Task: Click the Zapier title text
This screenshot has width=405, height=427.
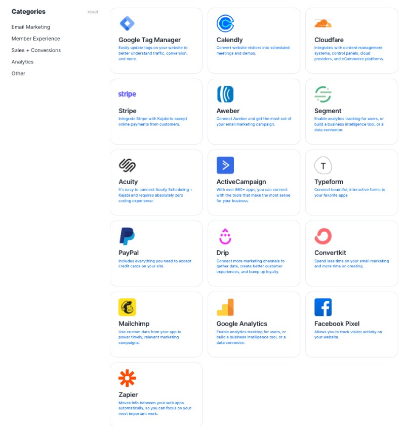Action: pyautogui.click(x=128, y=395)
